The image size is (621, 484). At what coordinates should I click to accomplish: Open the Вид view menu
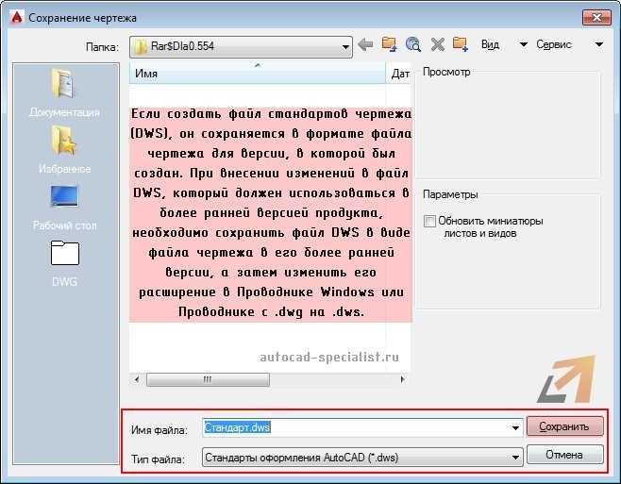click(504, 44)
